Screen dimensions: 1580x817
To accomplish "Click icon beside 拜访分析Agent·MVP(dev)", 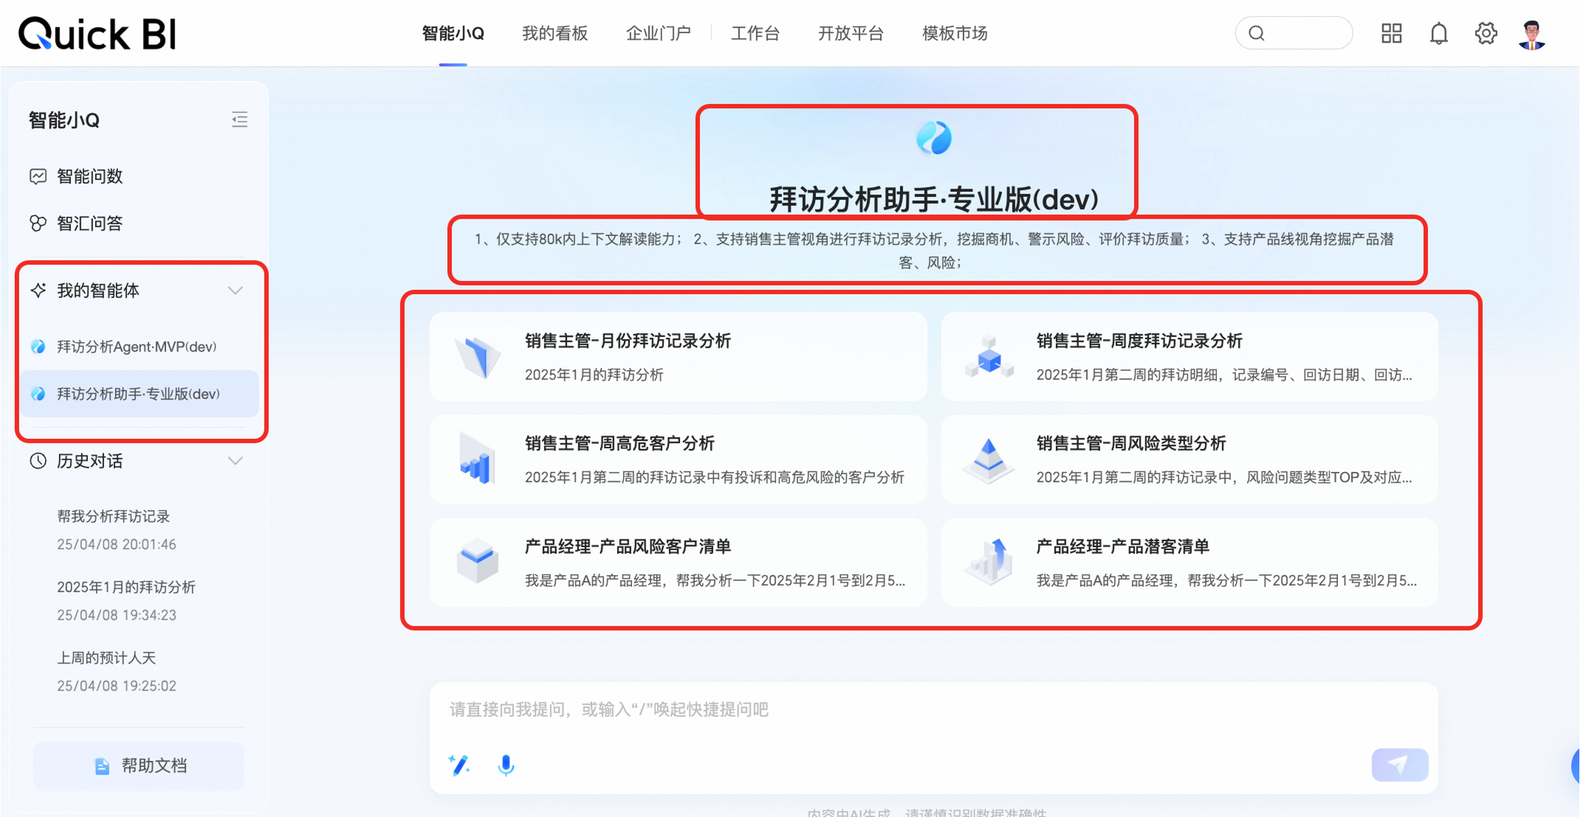I will (38, 346).
